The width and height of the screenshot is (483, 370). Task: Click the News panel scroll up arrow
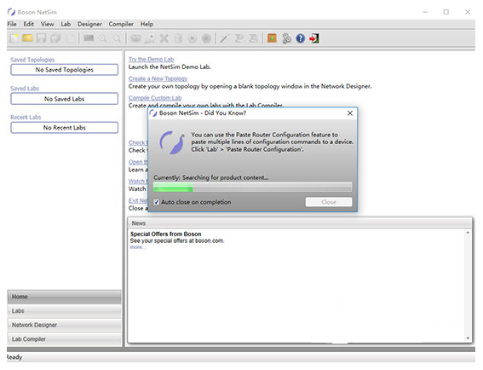tap(468, 233)
